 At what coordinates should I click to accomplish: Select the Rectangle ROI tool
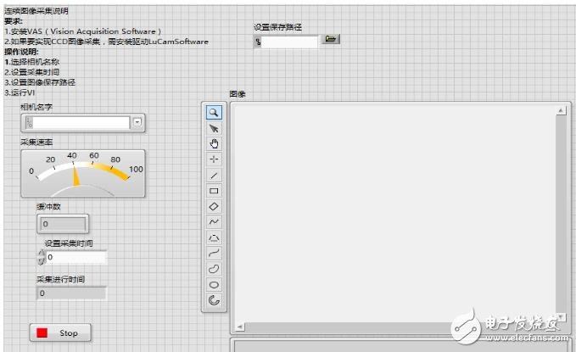(x=214, y=190)
